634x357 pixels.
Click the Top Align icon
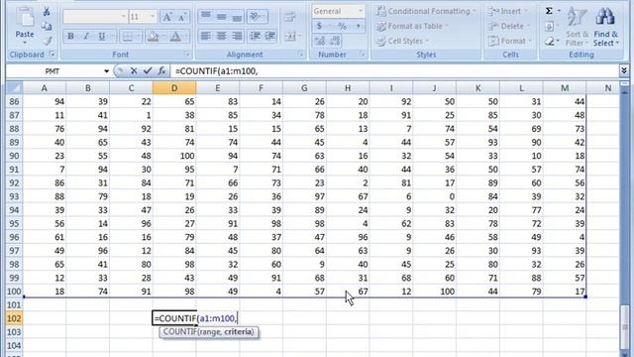205,17
